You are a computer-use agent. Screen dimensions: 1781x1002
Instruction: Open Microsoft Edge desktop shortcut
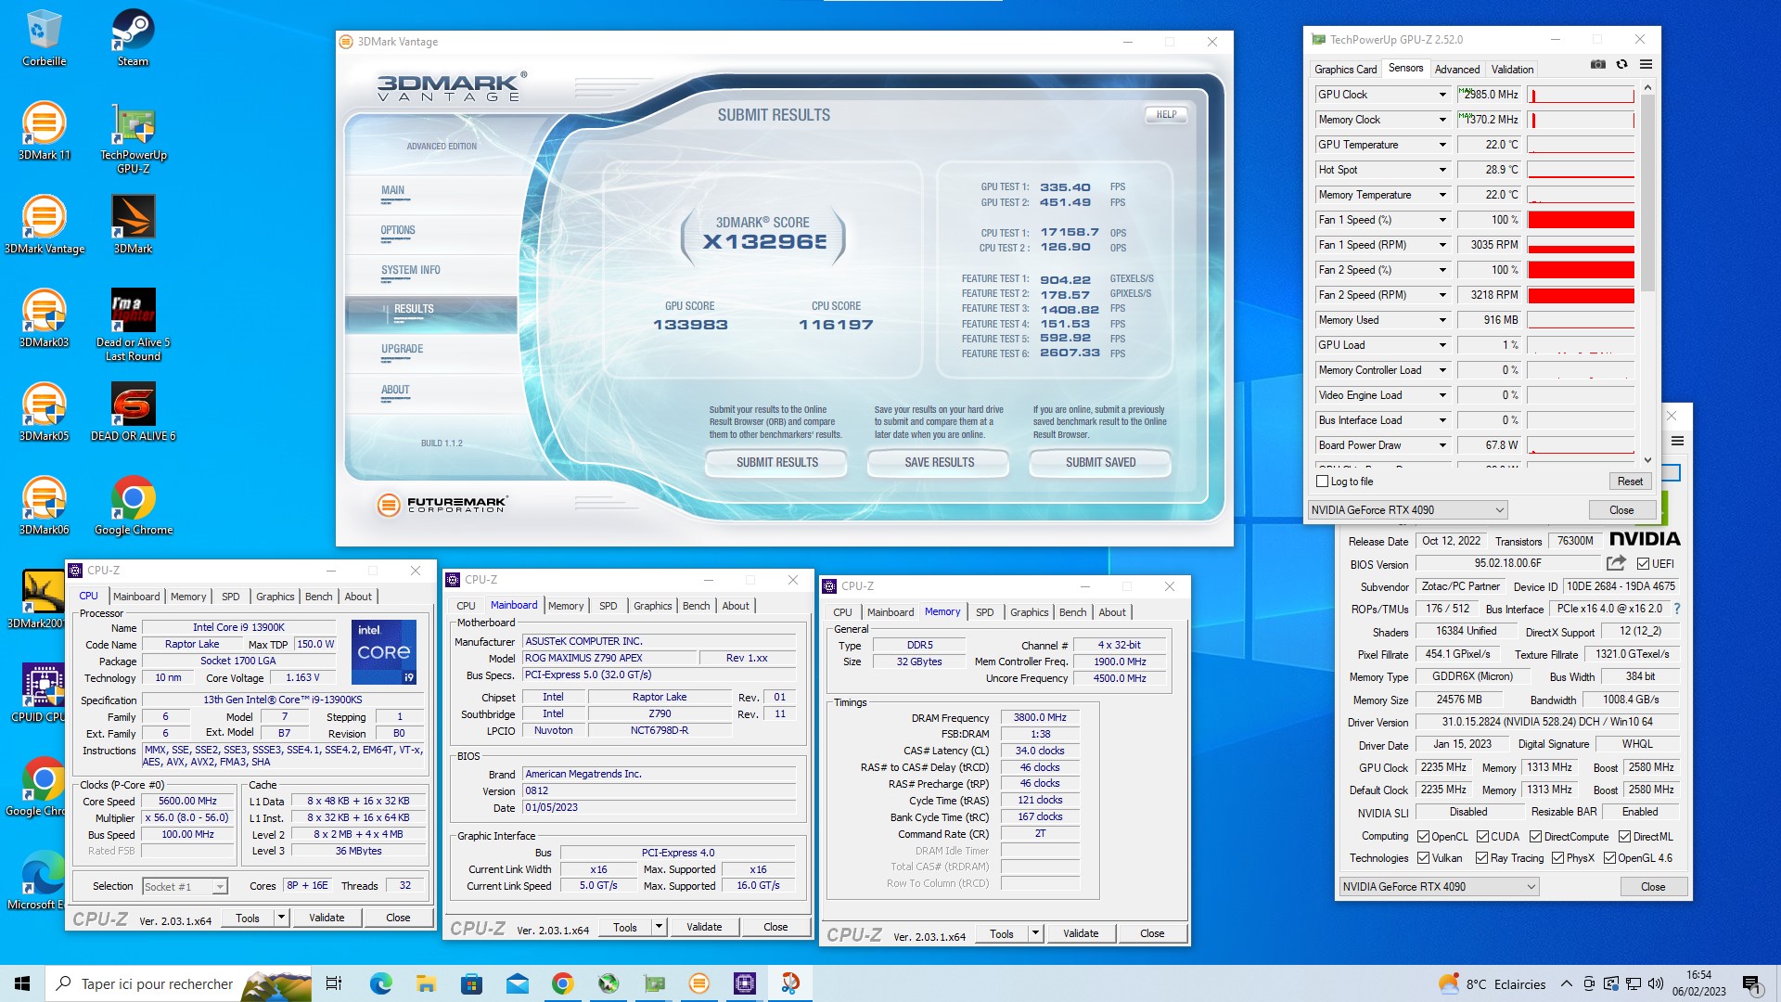click(x=37, y=880)
